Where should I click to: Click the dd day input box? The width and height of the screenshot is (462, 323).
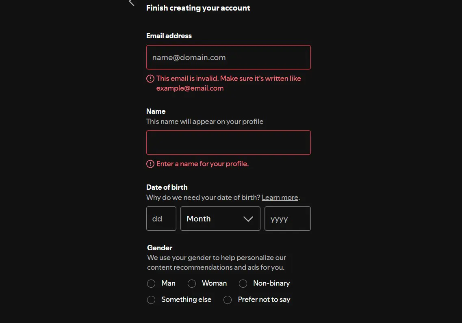coord(161,219)
